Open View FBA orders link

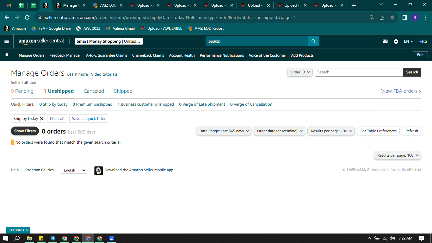coord(401,91)
